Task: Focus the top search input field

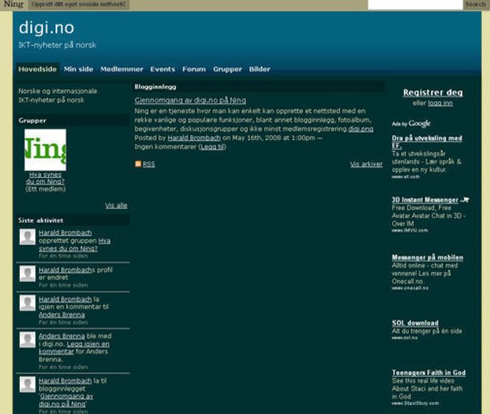Action: click(415, 4)
